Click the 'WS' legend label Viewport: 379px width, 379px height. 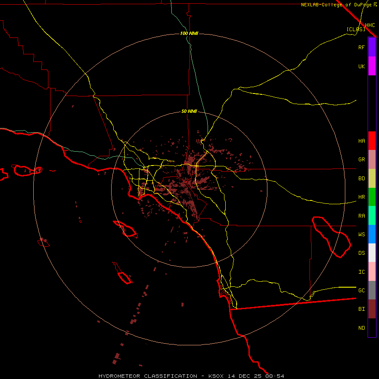coord(362,234)
